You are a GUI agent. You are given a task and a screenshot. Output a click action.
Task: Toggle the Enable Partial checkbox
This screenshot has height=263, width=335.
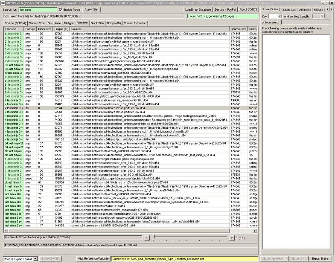point(60,9)
